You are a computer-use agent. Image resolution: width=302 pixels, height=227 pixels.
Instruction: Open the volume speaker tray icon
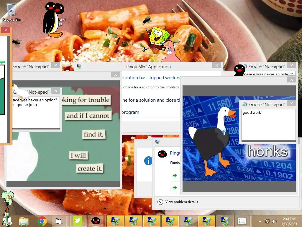[x=274, y=221]
